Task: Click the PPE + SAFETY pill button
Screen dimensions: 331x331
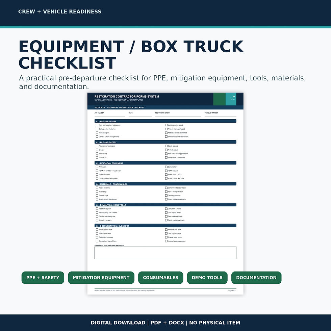Action: pyautogui.click(x=43, y=278)
